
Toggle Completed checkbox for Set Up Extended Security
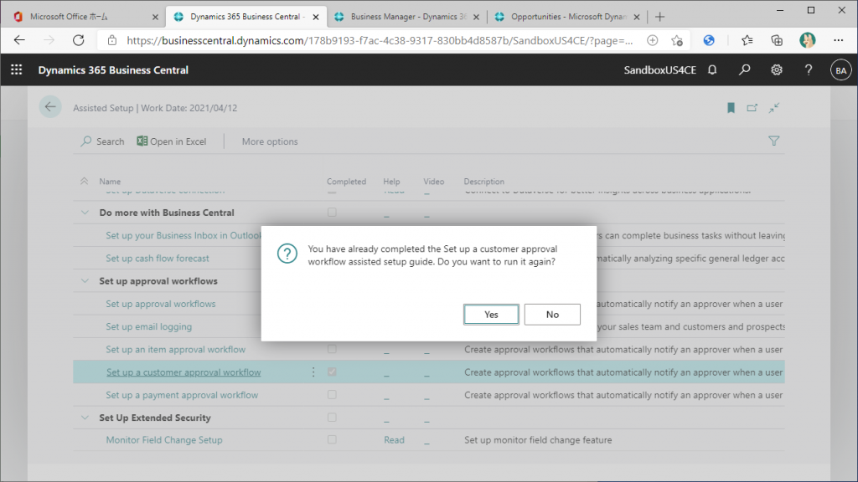tap(332, 418)
